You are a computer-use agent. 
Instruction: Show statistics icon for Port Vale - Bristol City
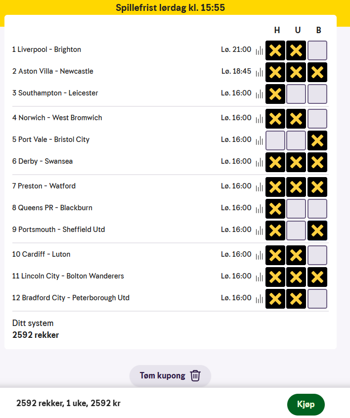(x=259, y=140)
